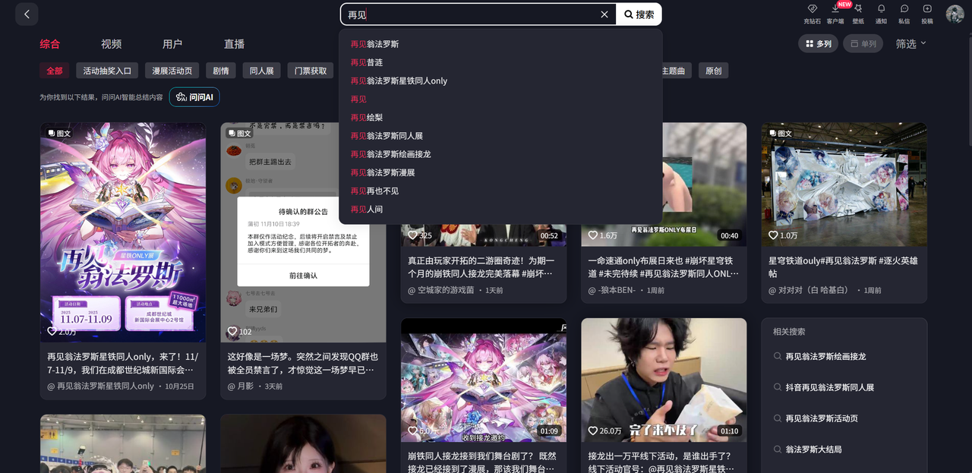The height and width of the screenshot is (473, 972).
Task: Click the back arrow button
Action: pyautogui.click(x=27, y=14)
